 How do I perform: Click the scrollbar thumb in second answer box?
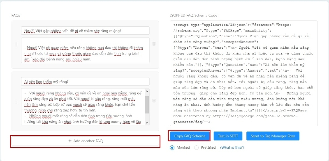(147, 105)
